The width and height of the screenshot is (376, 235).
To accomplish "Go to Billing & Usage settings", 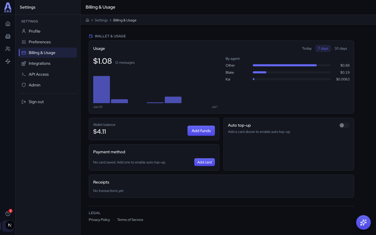I will coord(48,53).
